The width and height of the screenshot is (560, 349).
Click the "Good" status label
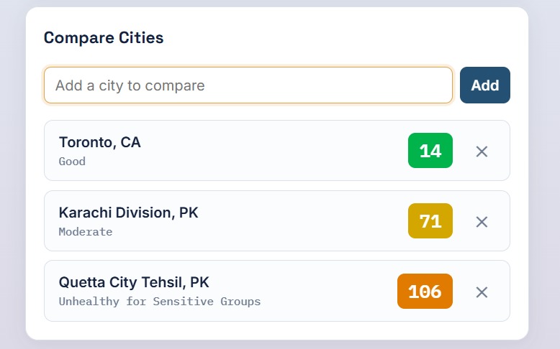point(72,162)
